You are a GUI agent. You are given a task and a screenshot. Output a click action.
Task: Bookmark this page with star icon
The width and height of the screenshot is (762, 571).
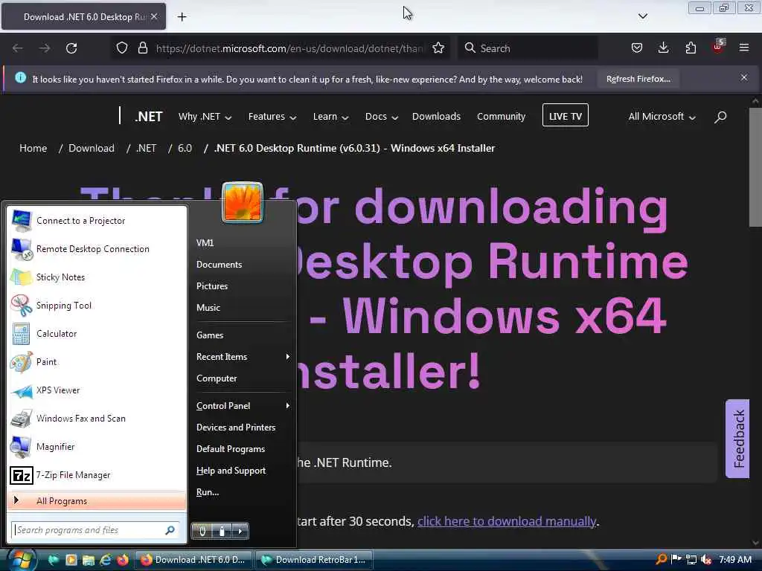click(438, 48)
